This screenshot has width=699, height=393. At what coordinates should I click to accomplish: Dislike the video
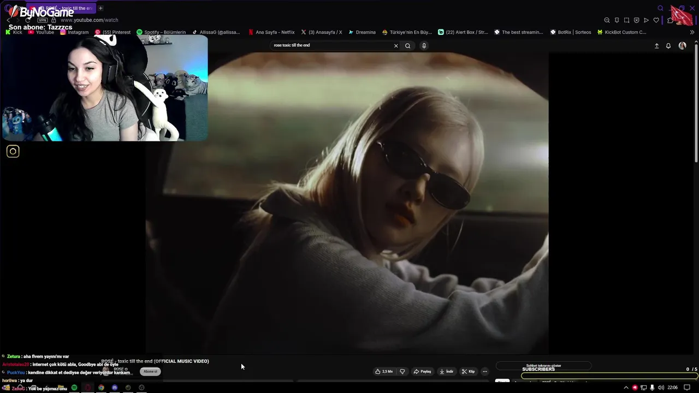tap(402, 372)
